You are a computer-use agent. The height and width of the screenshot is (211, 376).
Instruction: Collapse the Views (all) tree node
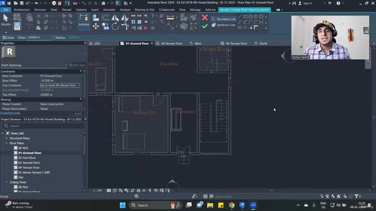(x=2, y=133)
